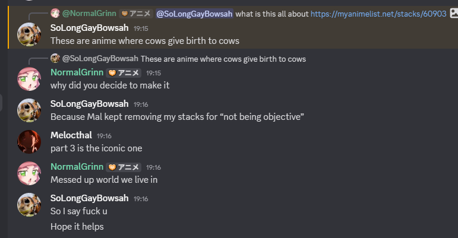Click the アニメ role badge above "Messed up world"
The width and height of the screenshot is (458, 238).
[x=124, y=167]
